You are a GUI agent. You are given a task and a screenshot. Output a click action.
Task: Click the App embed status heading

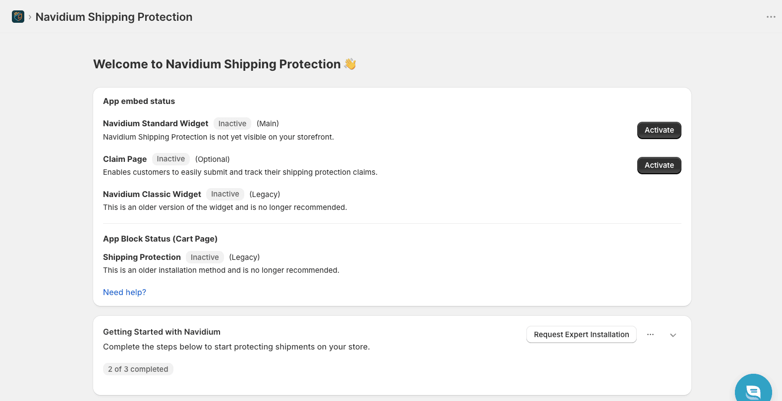(x=139, y=101)
